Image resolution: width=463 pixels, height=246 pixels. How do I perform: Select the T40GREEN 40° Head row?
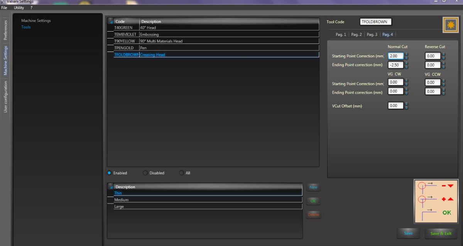coord(216,28)
